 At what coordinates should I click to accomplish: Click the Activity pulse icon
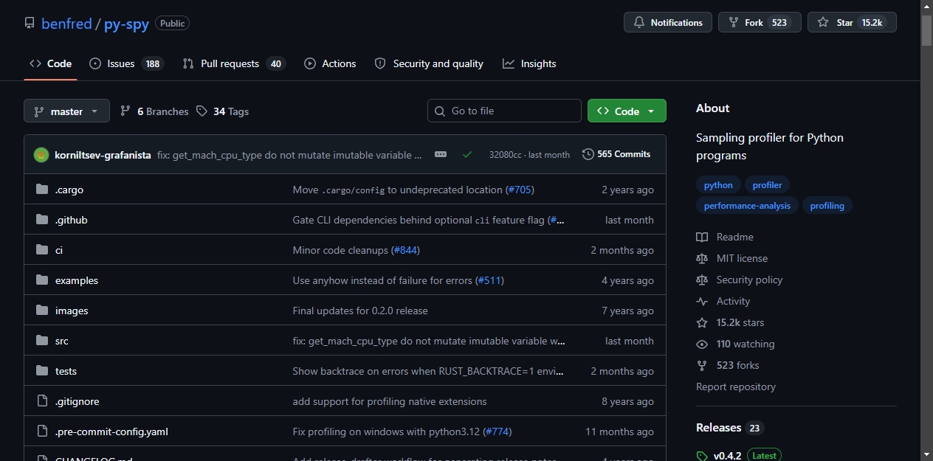pos(702,301)
